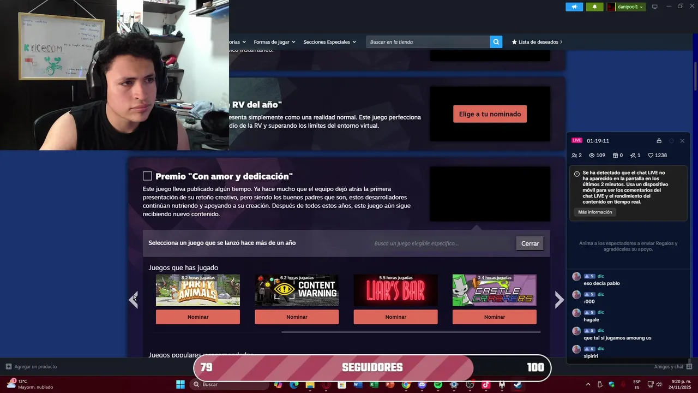Click chat message 'eso decía pablo'

point(601,283)
